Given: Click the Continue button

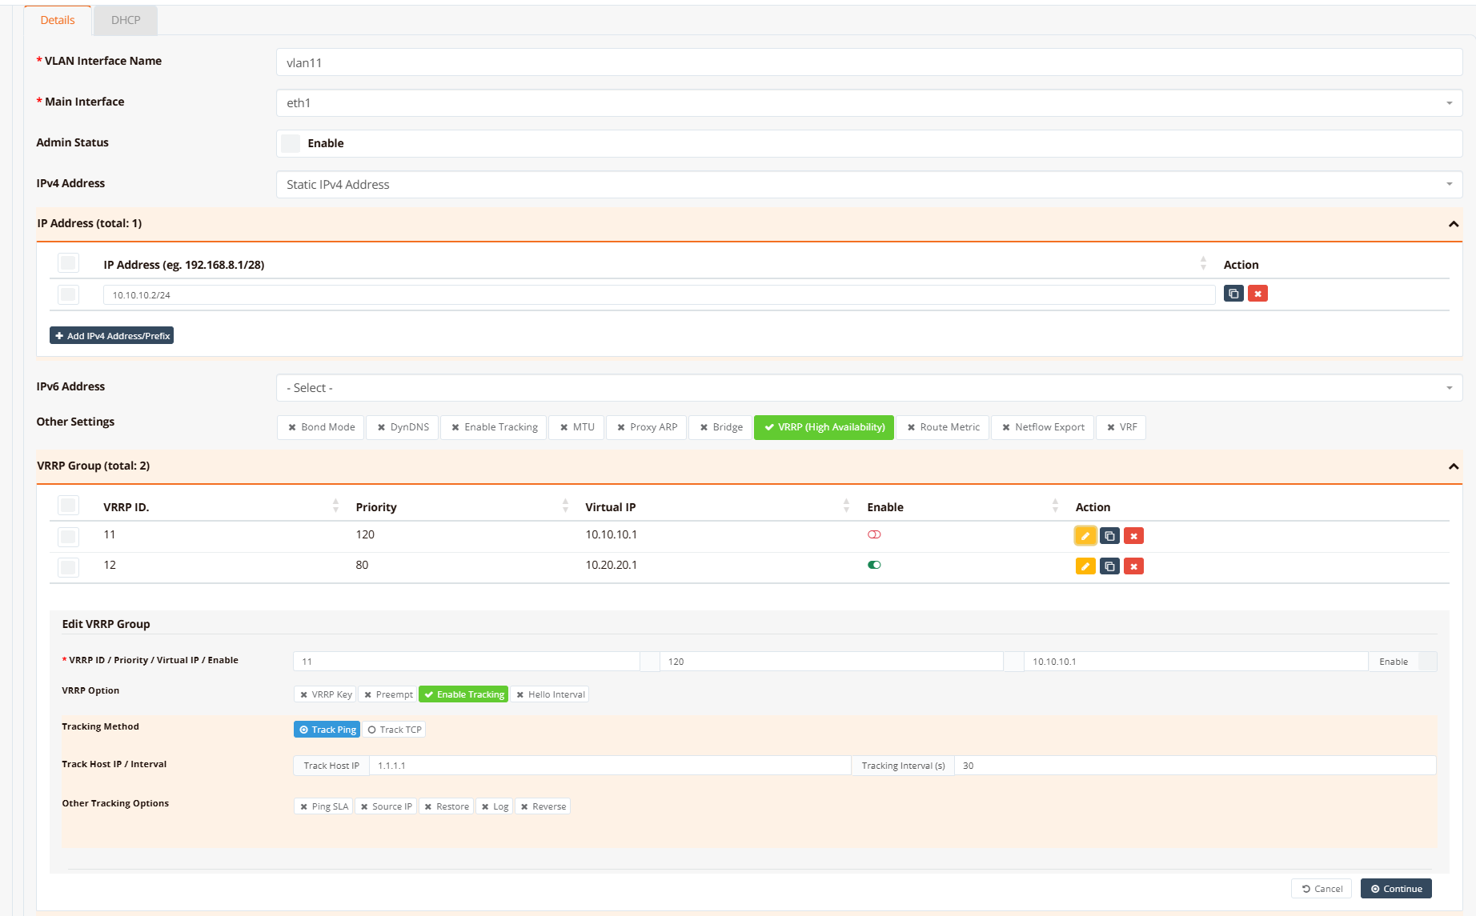Looking at the screenshot, I should [1395, 889].
